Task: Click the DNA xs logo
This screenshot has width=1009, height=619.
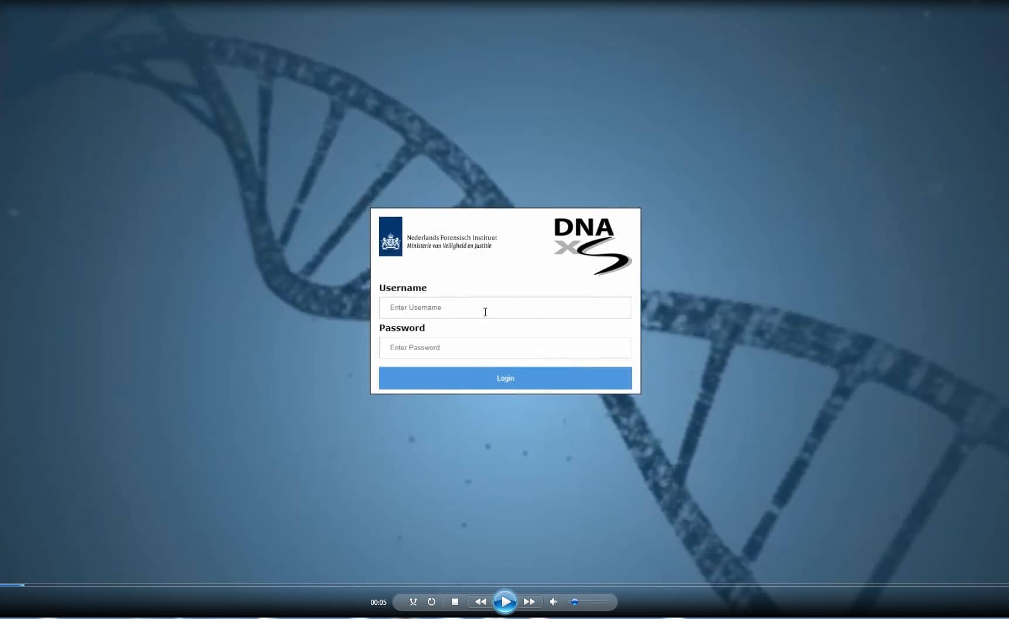Action: click(x=592, y=245)
